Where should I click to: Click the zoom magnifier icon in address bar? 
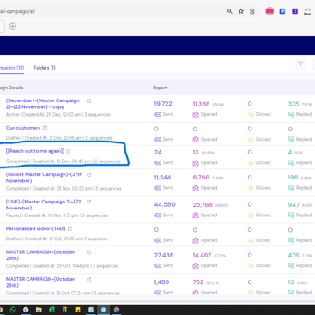coord(230,11)
